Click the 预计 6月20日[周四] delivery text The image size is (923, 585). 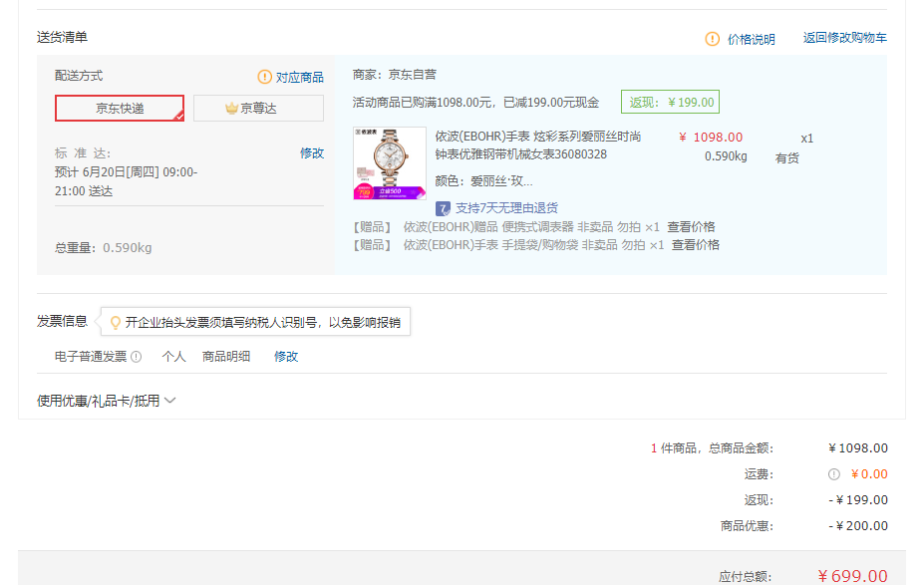(126, 181)
